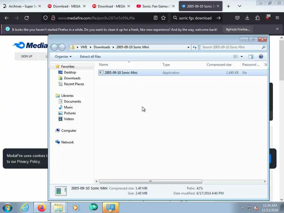Viewport: 284px width, 213px height.
Task: Click the Refresh Firefox... button
Action: coord(238,29)
